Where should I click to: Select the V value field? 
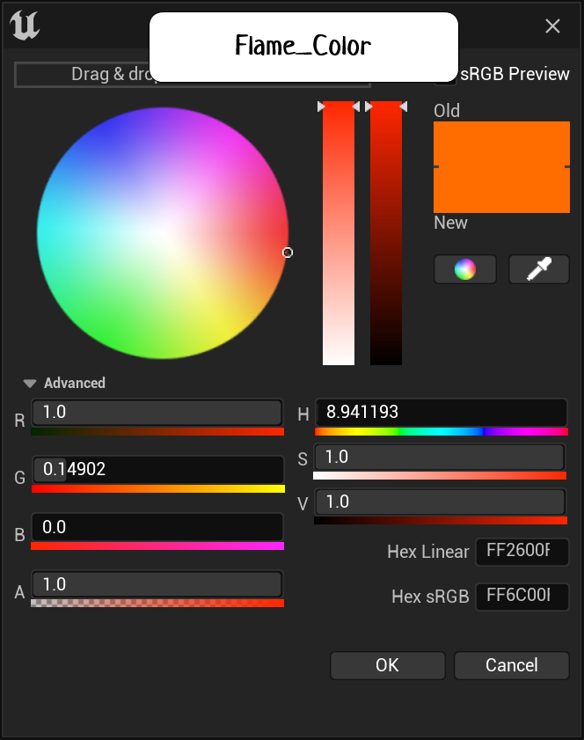tap(440, 502)
